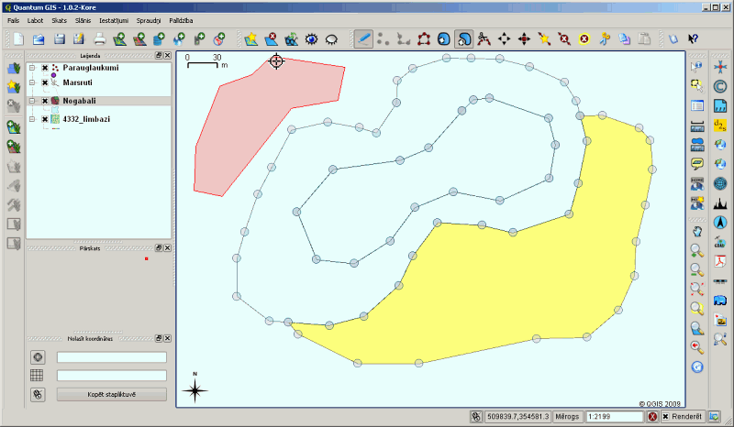734x427 pixels.
Task: Click the second coordinate text field
Action: coord(111,376)
